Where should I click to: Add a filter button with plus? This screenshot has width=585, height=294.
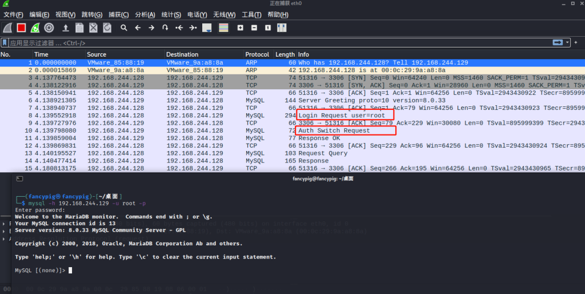tap(577, 43)
